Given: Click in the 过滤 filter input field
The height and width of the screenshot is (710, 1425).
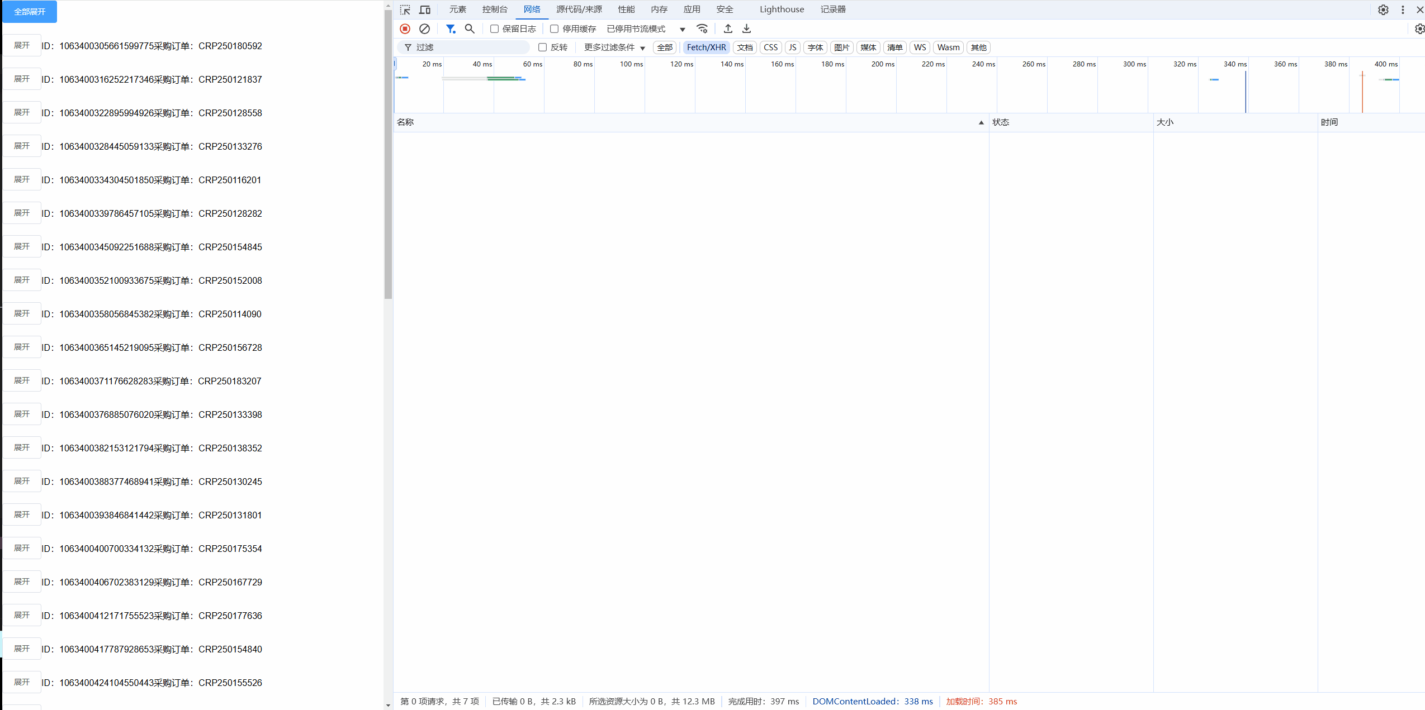Looking at the screenshot, I should click(470, 47).
